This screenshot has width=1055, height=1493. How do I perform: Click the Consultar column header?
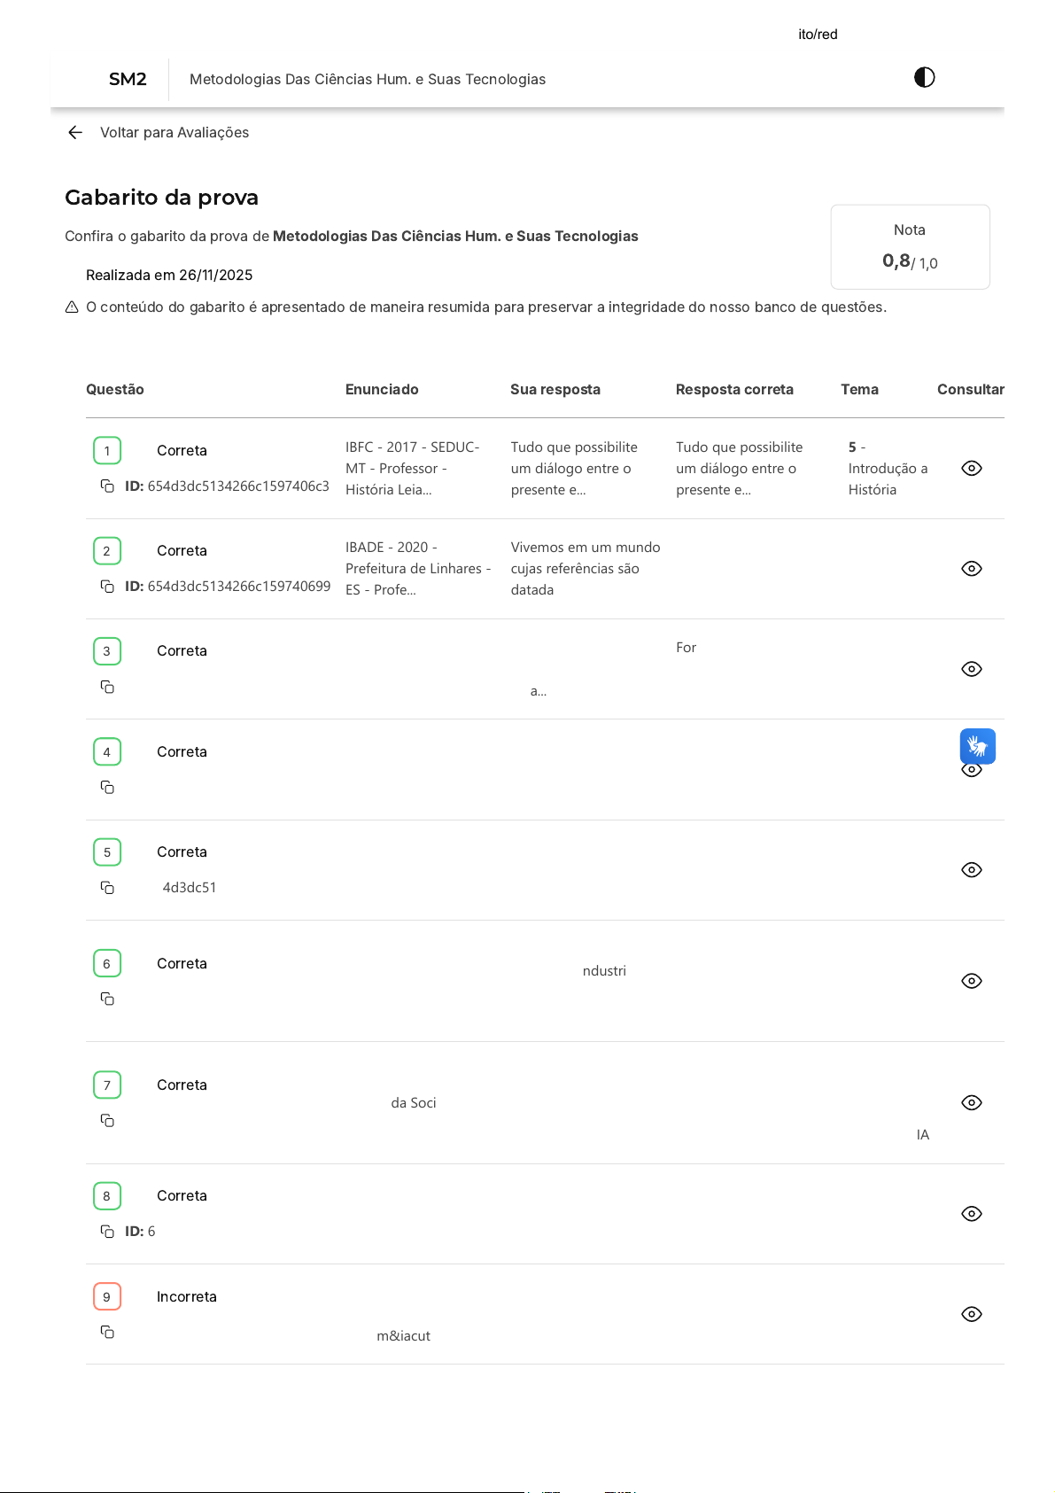[x=970, y=390]
